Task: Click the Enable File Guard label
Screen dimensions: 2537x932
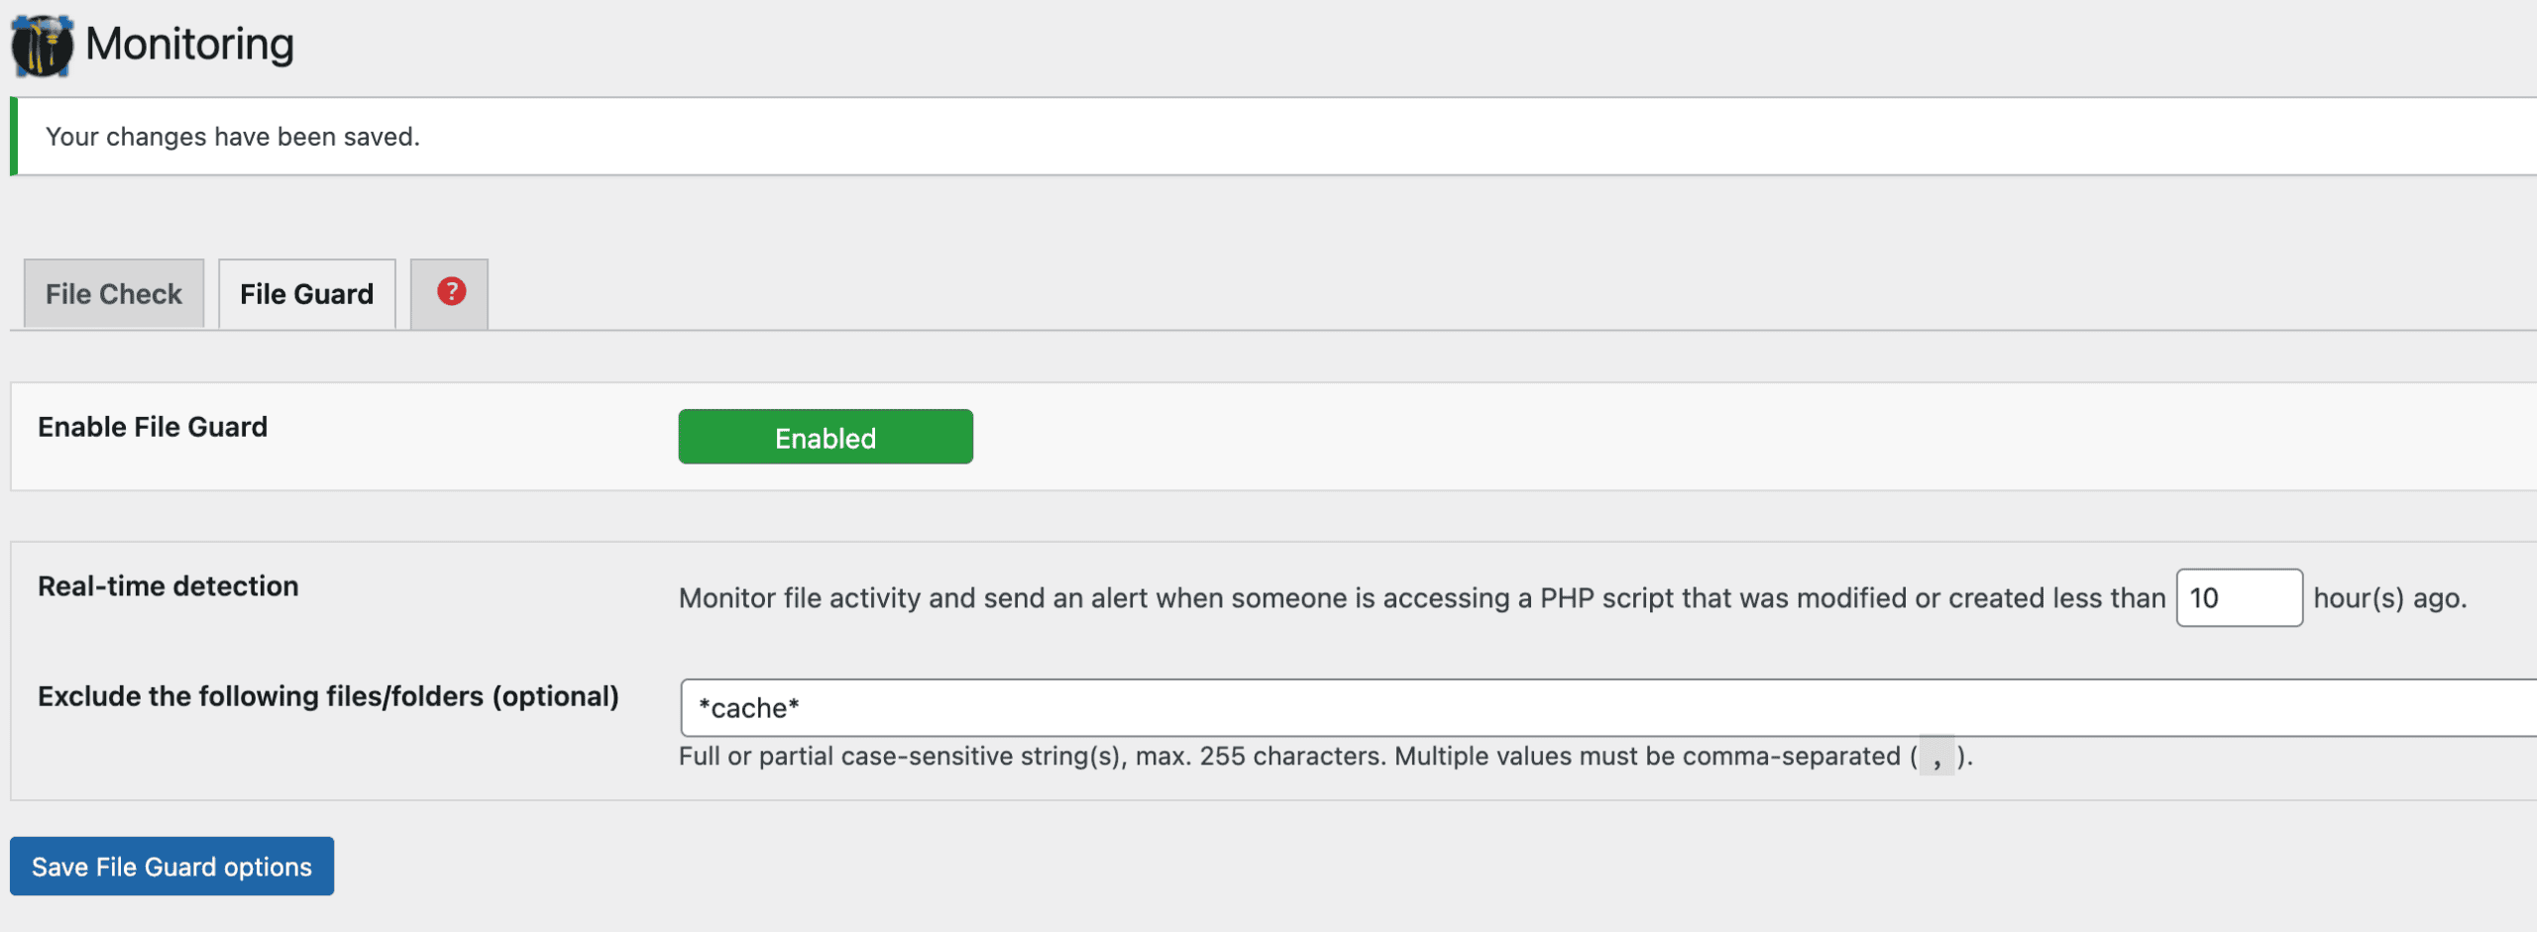Action: point(153,427)
